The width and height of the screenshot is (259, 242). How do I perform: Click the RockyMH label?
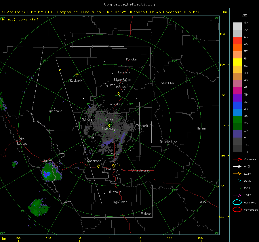(76, 81)
